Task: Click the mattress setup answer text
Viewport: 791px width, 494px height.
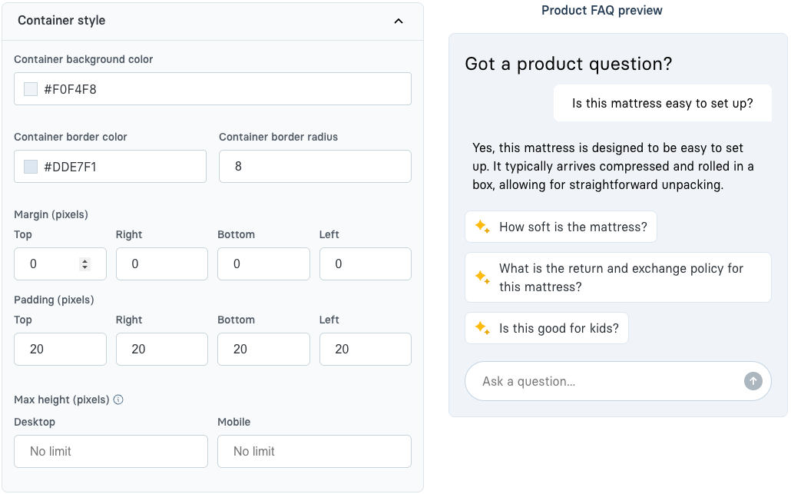Action: click(613, 166)
